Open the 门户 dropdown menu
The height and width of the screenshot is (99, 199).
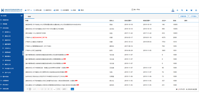click(x=28, y=10)
